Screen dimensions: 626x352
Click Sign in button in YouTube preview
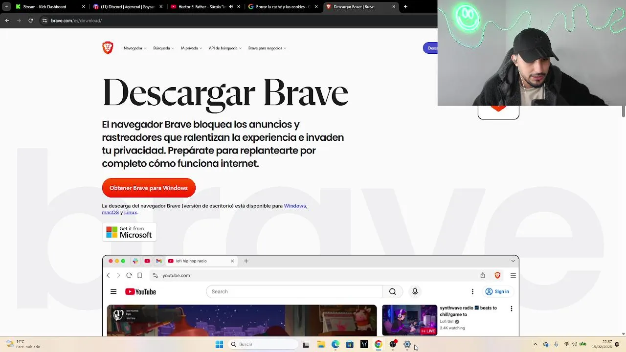(497, 291)
